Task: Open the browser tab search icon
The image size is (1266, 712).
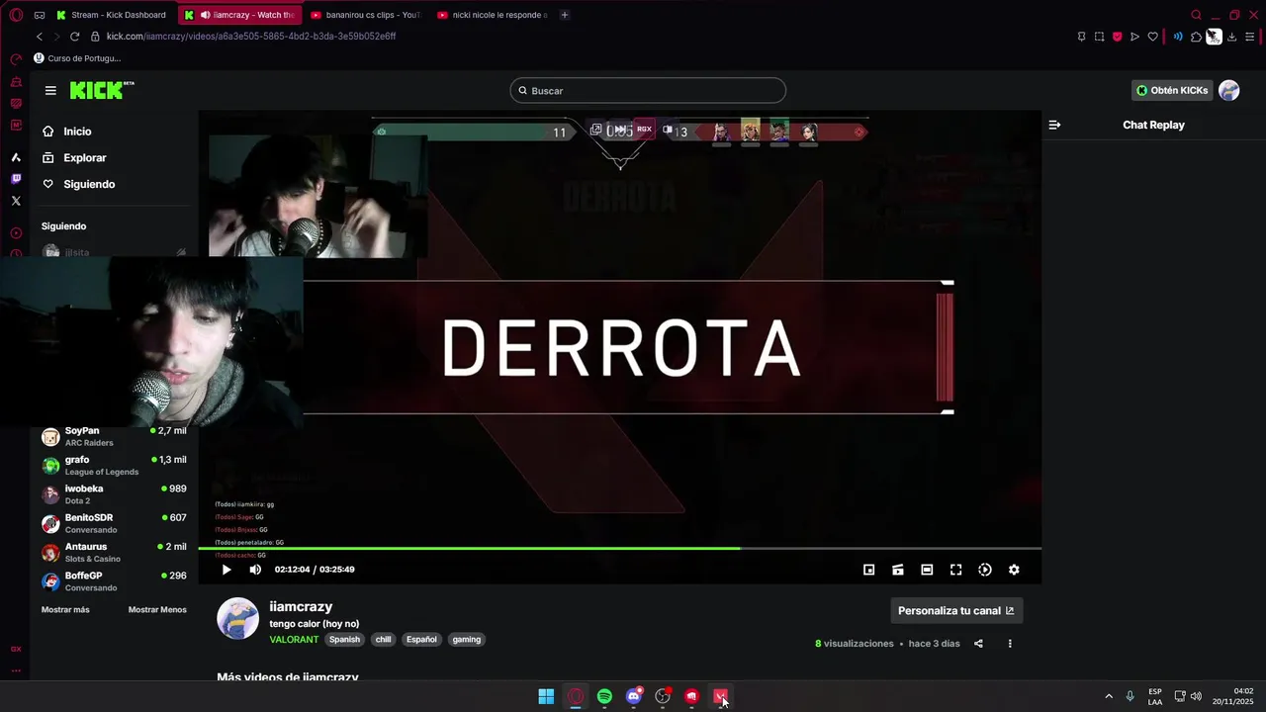Action: click(1196, 15)
